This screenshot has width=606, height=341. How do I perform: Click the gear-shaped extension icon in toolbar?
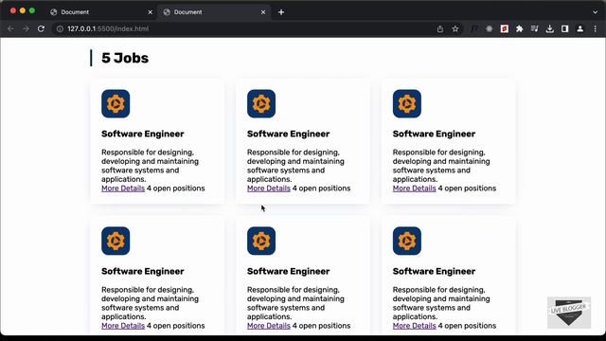click(490, 29)
